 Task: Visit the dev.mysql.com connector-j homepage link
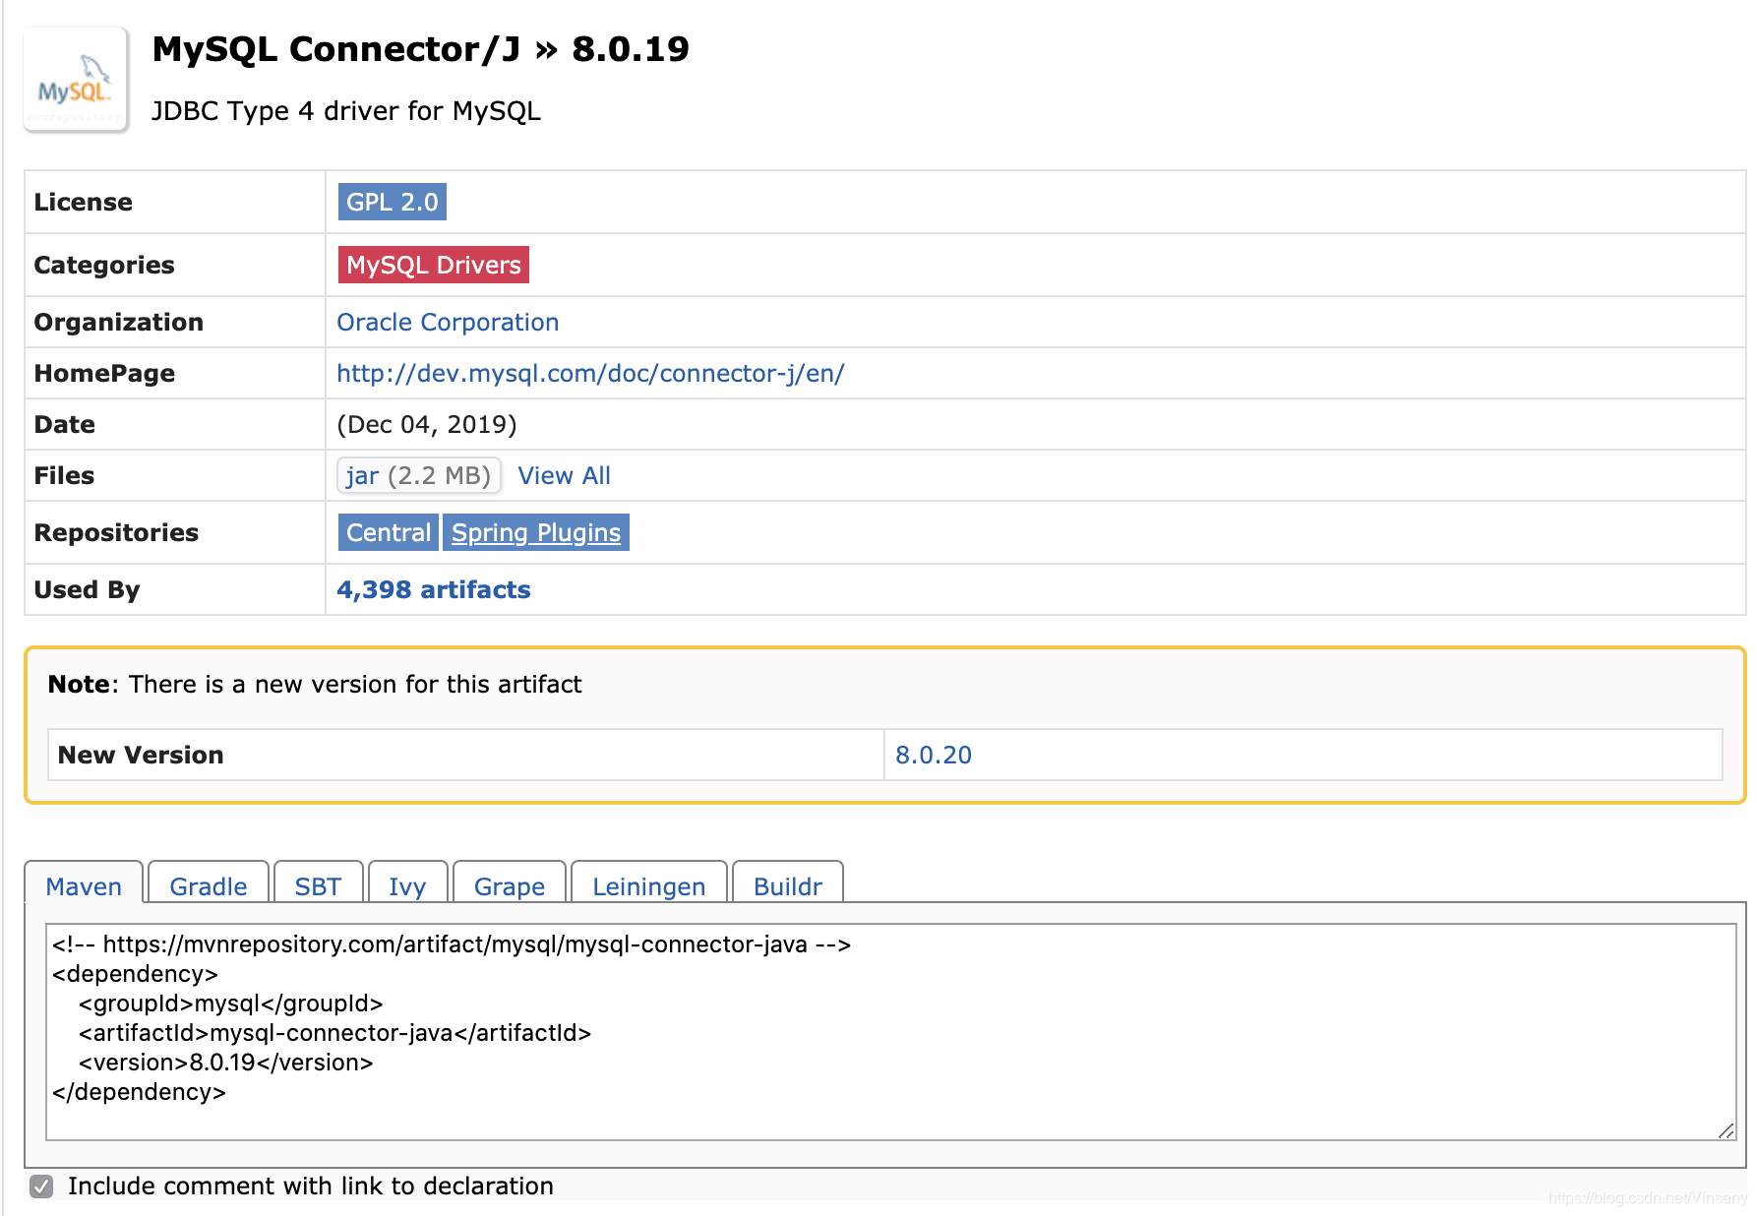(590, 374)
